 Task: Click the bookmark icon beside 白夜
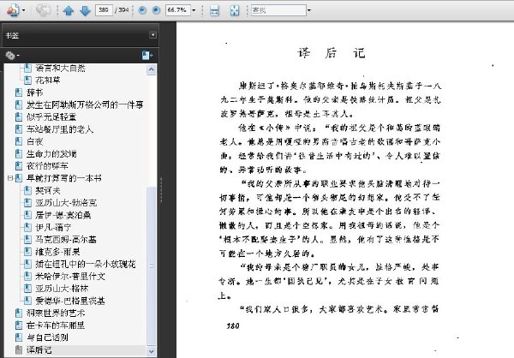[x=19, y=141]
